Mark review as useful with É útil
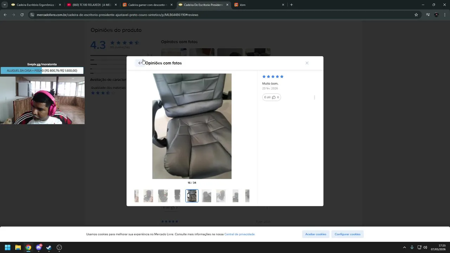 pos(271,97)
